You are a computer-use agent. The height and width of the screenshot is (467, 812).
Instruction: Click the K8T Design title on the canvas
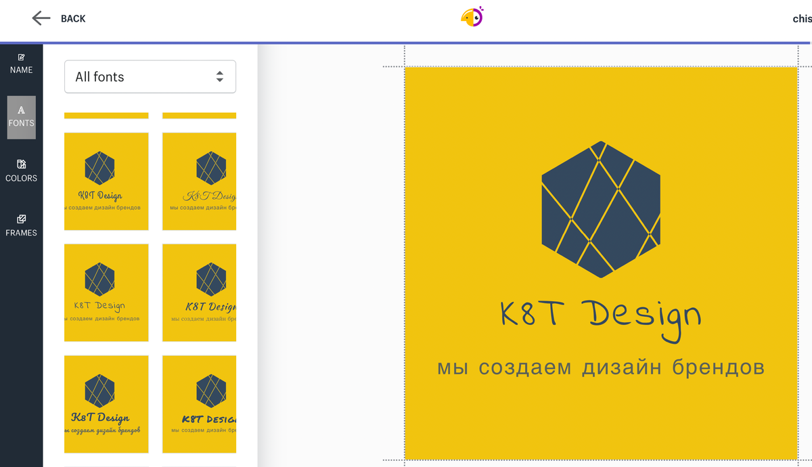point(600,316)
